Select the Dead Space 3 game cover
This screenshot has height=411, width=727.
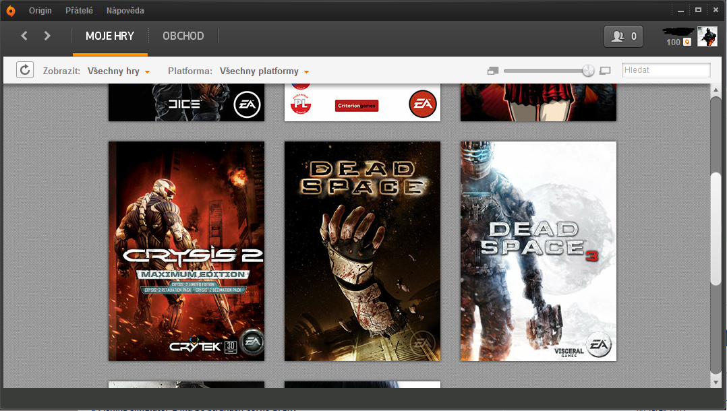click(x=538, y=251)
